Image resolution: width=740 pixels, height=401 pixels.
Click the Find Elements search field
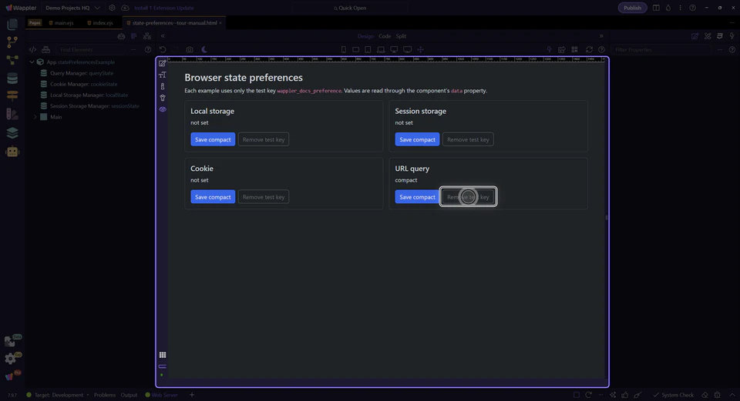point(92,49)
